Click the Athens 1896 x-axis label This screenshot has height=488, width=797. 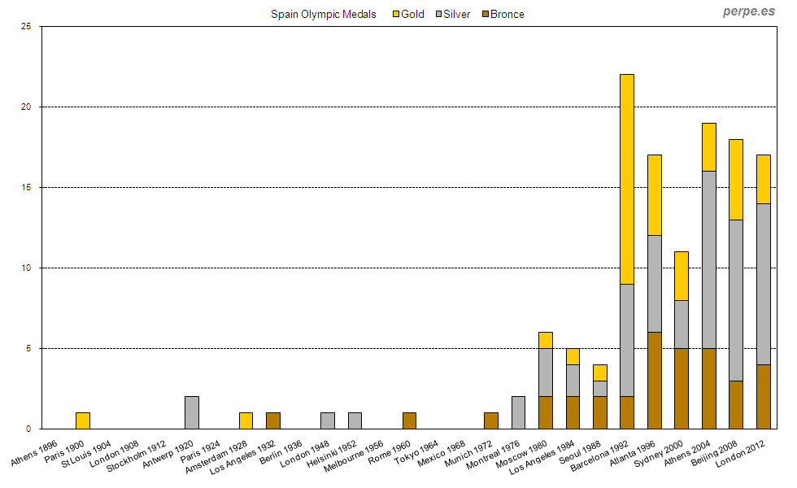[x=36, y=452]
